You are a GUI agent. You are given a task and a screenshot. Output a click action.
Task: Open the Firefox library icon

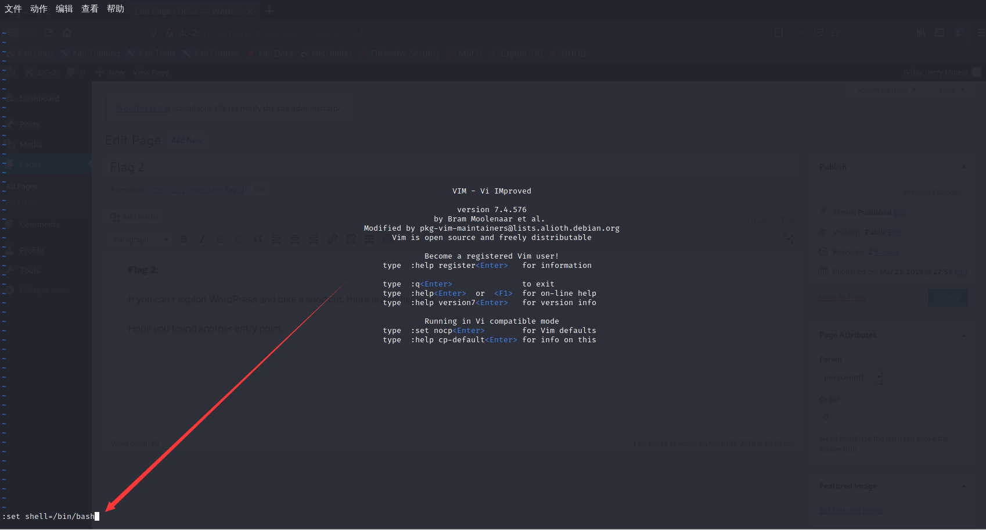point(921,33)
